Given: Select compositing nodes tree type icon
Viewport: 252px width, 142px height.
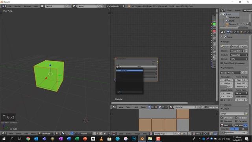Looking at the screenshot, I should pyautogui.click(x=152, y=107).
